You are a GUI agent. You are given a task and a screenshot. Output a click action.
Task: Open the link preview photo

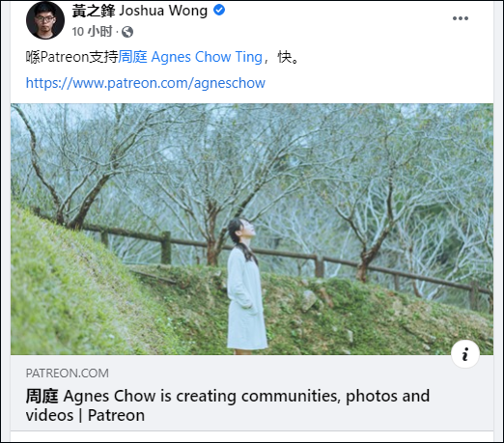pos(252,229)
